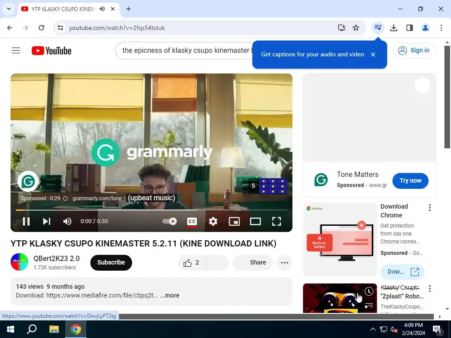Image resolution: width=451 pixels, height=338 pixels.
Task: Add Zplaat video to Watch later
Action: click(369, 291)
